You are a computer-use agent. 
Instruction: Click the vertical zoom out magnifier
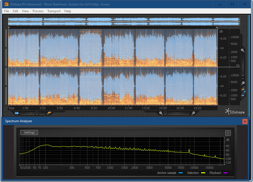(243, 83)
